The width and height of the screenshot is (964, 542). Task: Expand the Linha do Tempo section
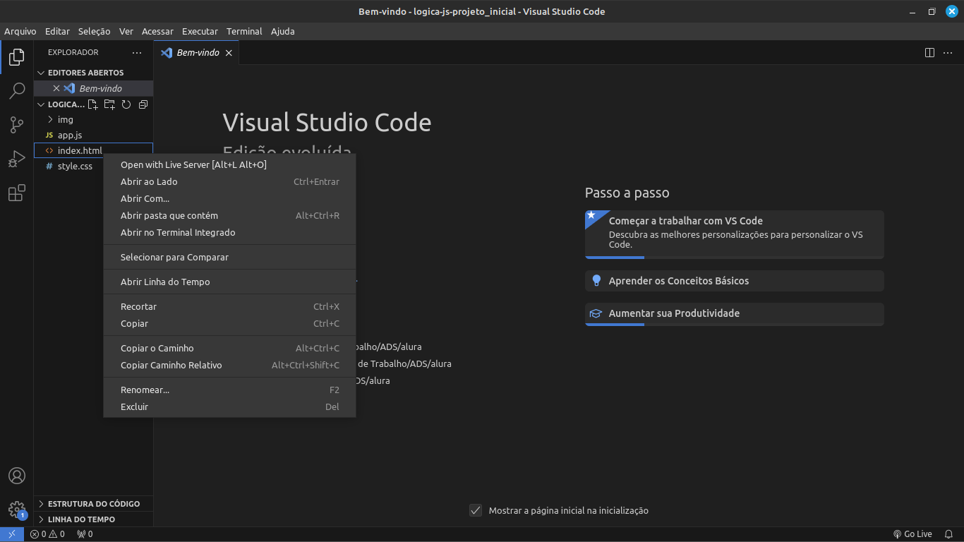93,519
